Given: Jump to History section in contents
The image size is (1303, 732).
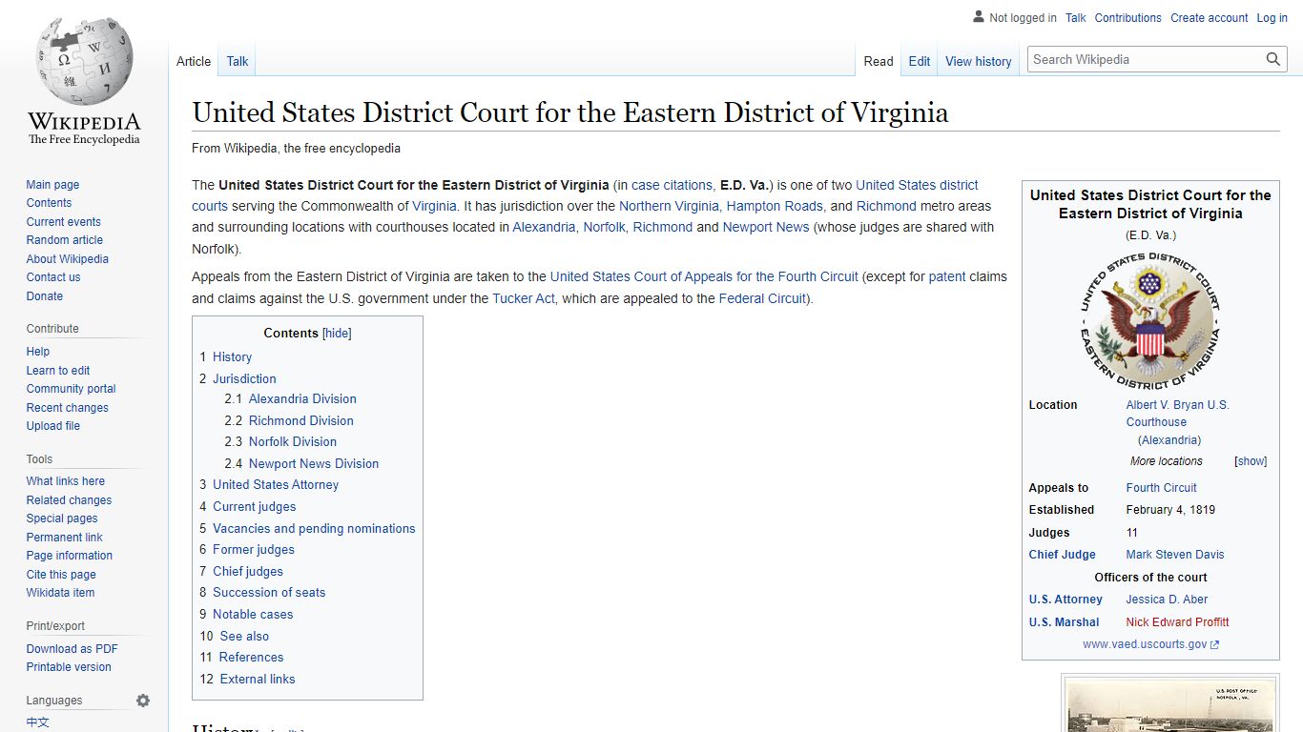Looking at the screenshot, I should pyautogui.click(x=232, y=356).
